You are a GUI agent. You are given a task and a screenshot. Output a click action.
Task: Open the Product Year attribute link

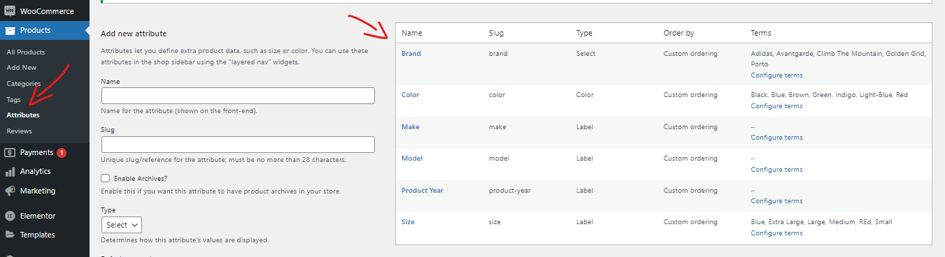[x=422, y=191]
